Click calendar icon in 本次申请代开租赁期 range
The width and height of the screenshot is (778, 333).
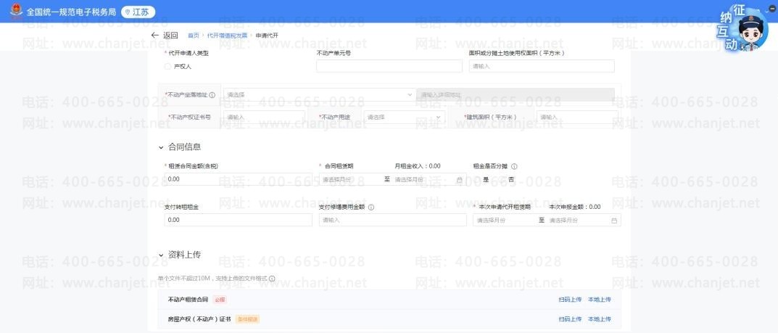point(613,221)
